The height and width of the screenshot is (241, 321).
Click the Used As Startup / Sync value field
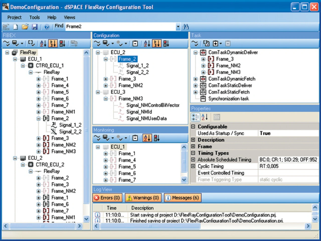[288, 133]
